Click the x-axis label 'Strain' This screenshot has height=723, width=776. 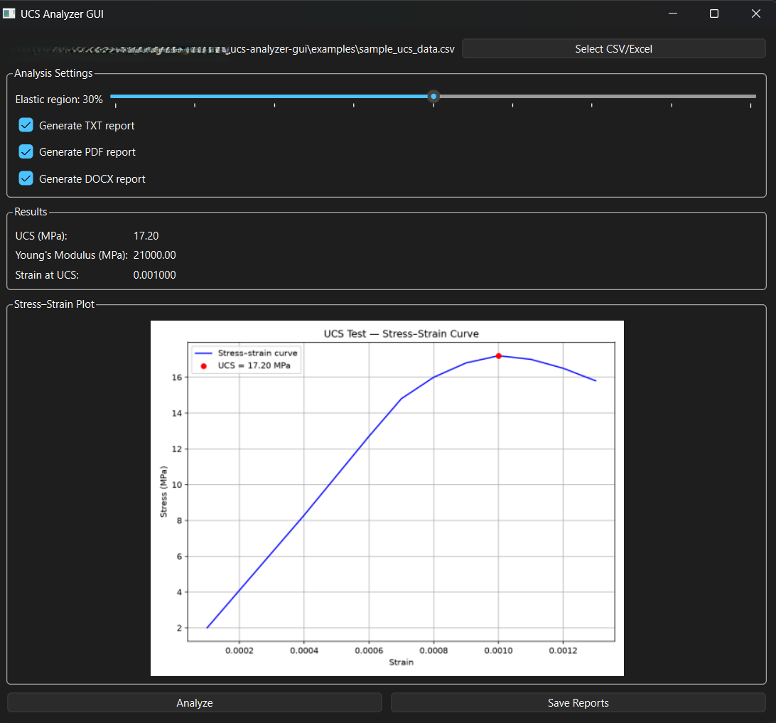click(x=401, y=662)
